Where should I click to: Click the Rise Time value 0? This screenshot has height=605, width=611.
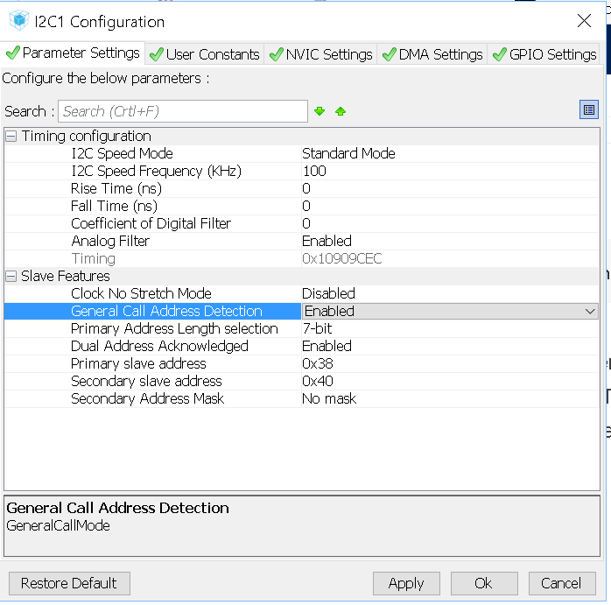(x=306, y=188)
